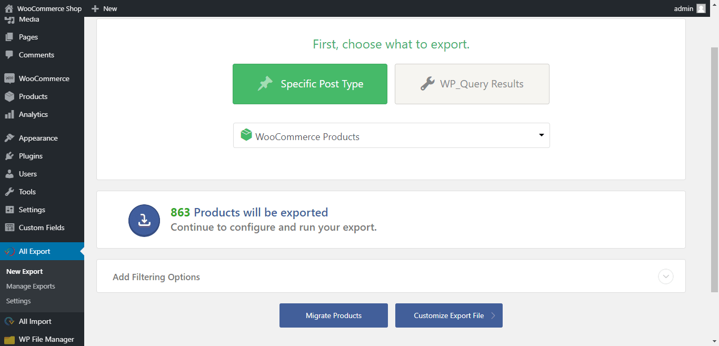Image resolution: width=719 pixels, height=346 pixels.
Task: Click the pushpin icon on Specific Post Type
Action: pyautogui.click(x=265, y=84)
